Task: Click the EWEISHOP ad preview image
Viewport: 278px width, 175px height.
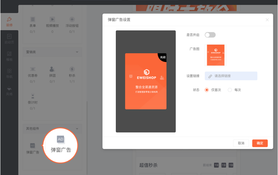Action: click(146, 81)
